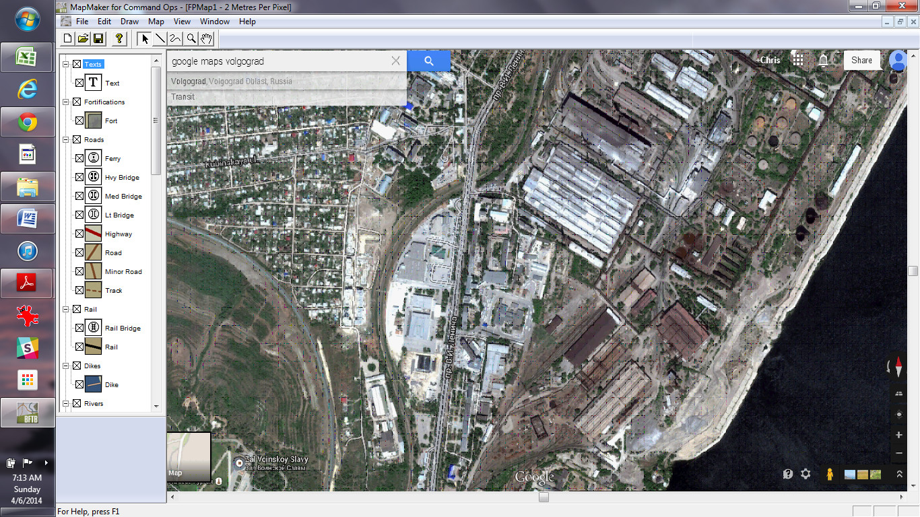Click the compass north indicator
920x517 pixels.
pos(898,367)
